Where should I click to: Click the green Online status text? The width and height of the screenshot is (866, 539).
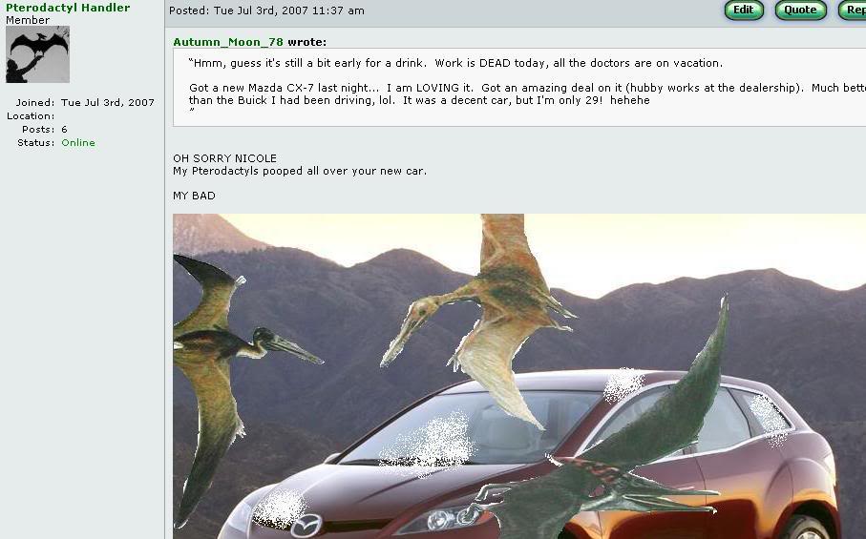point(78,143)
